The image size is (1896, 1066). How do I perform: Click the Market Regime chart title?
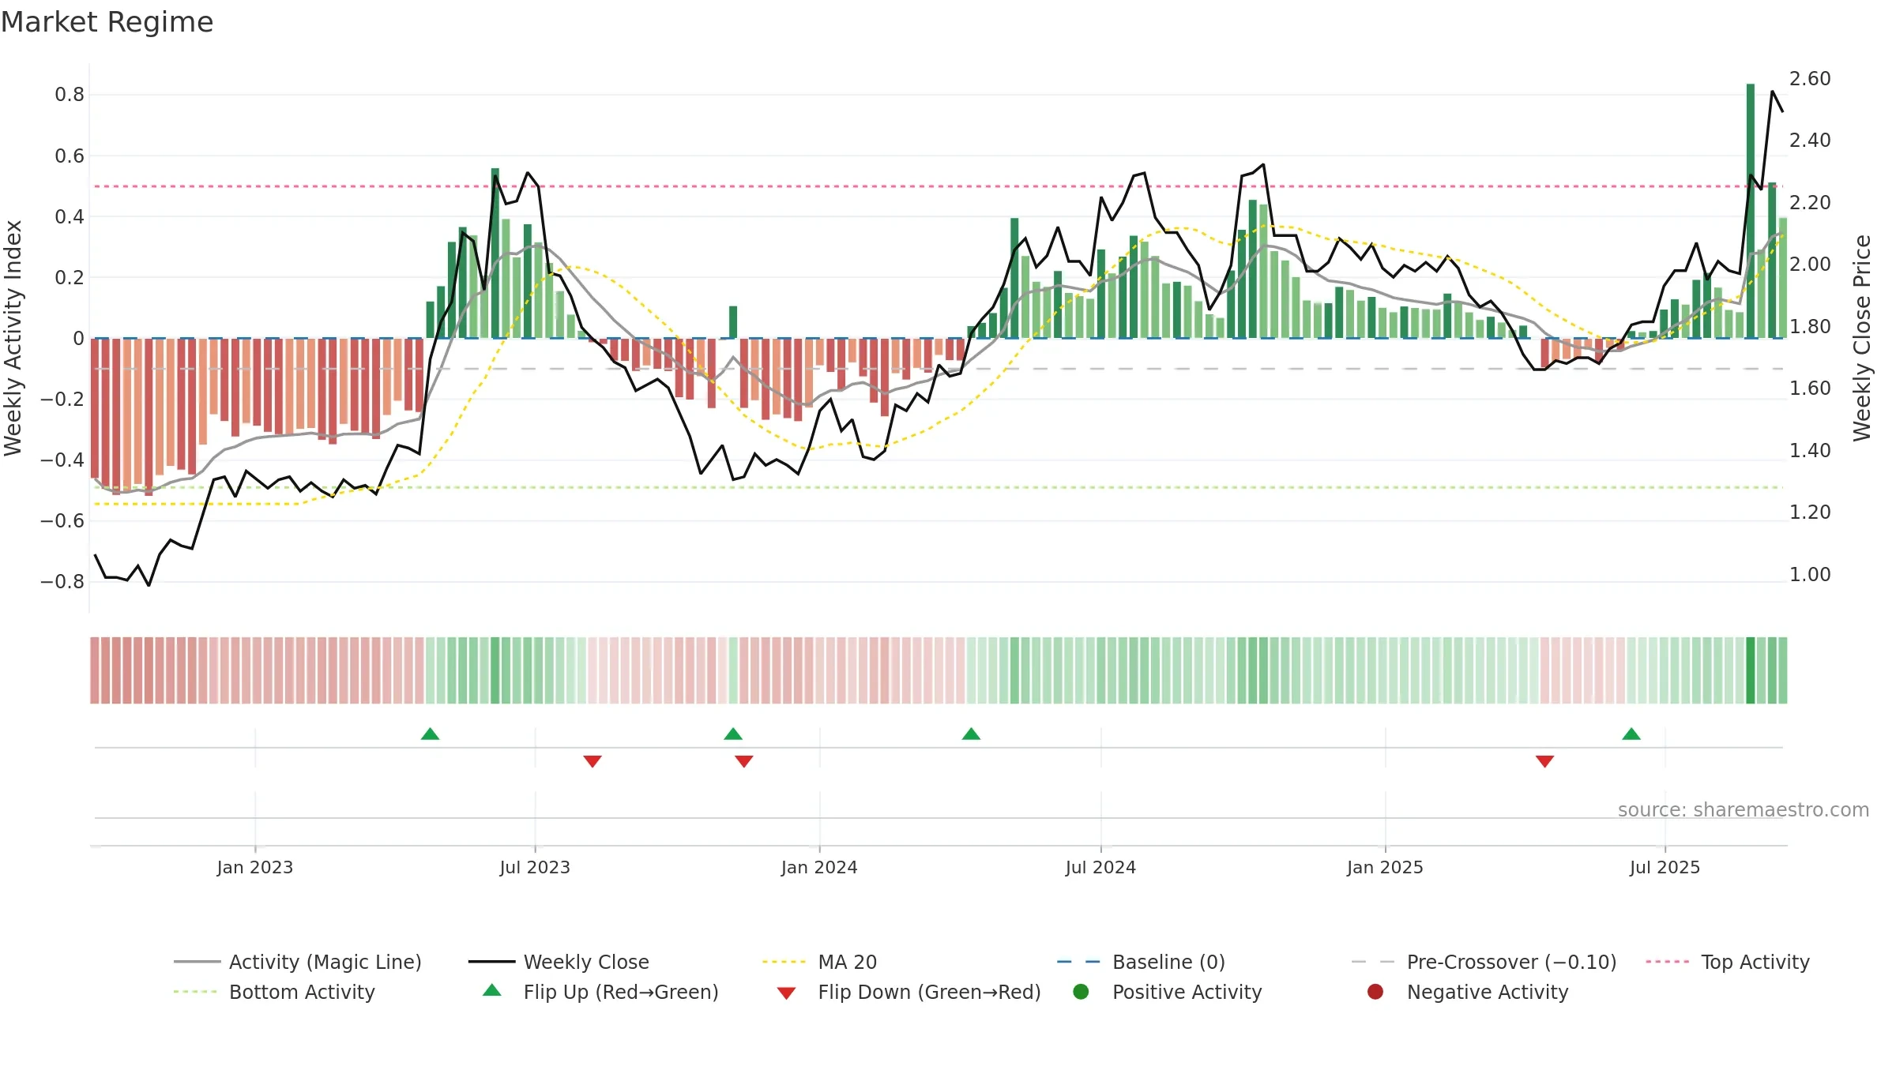107,22
